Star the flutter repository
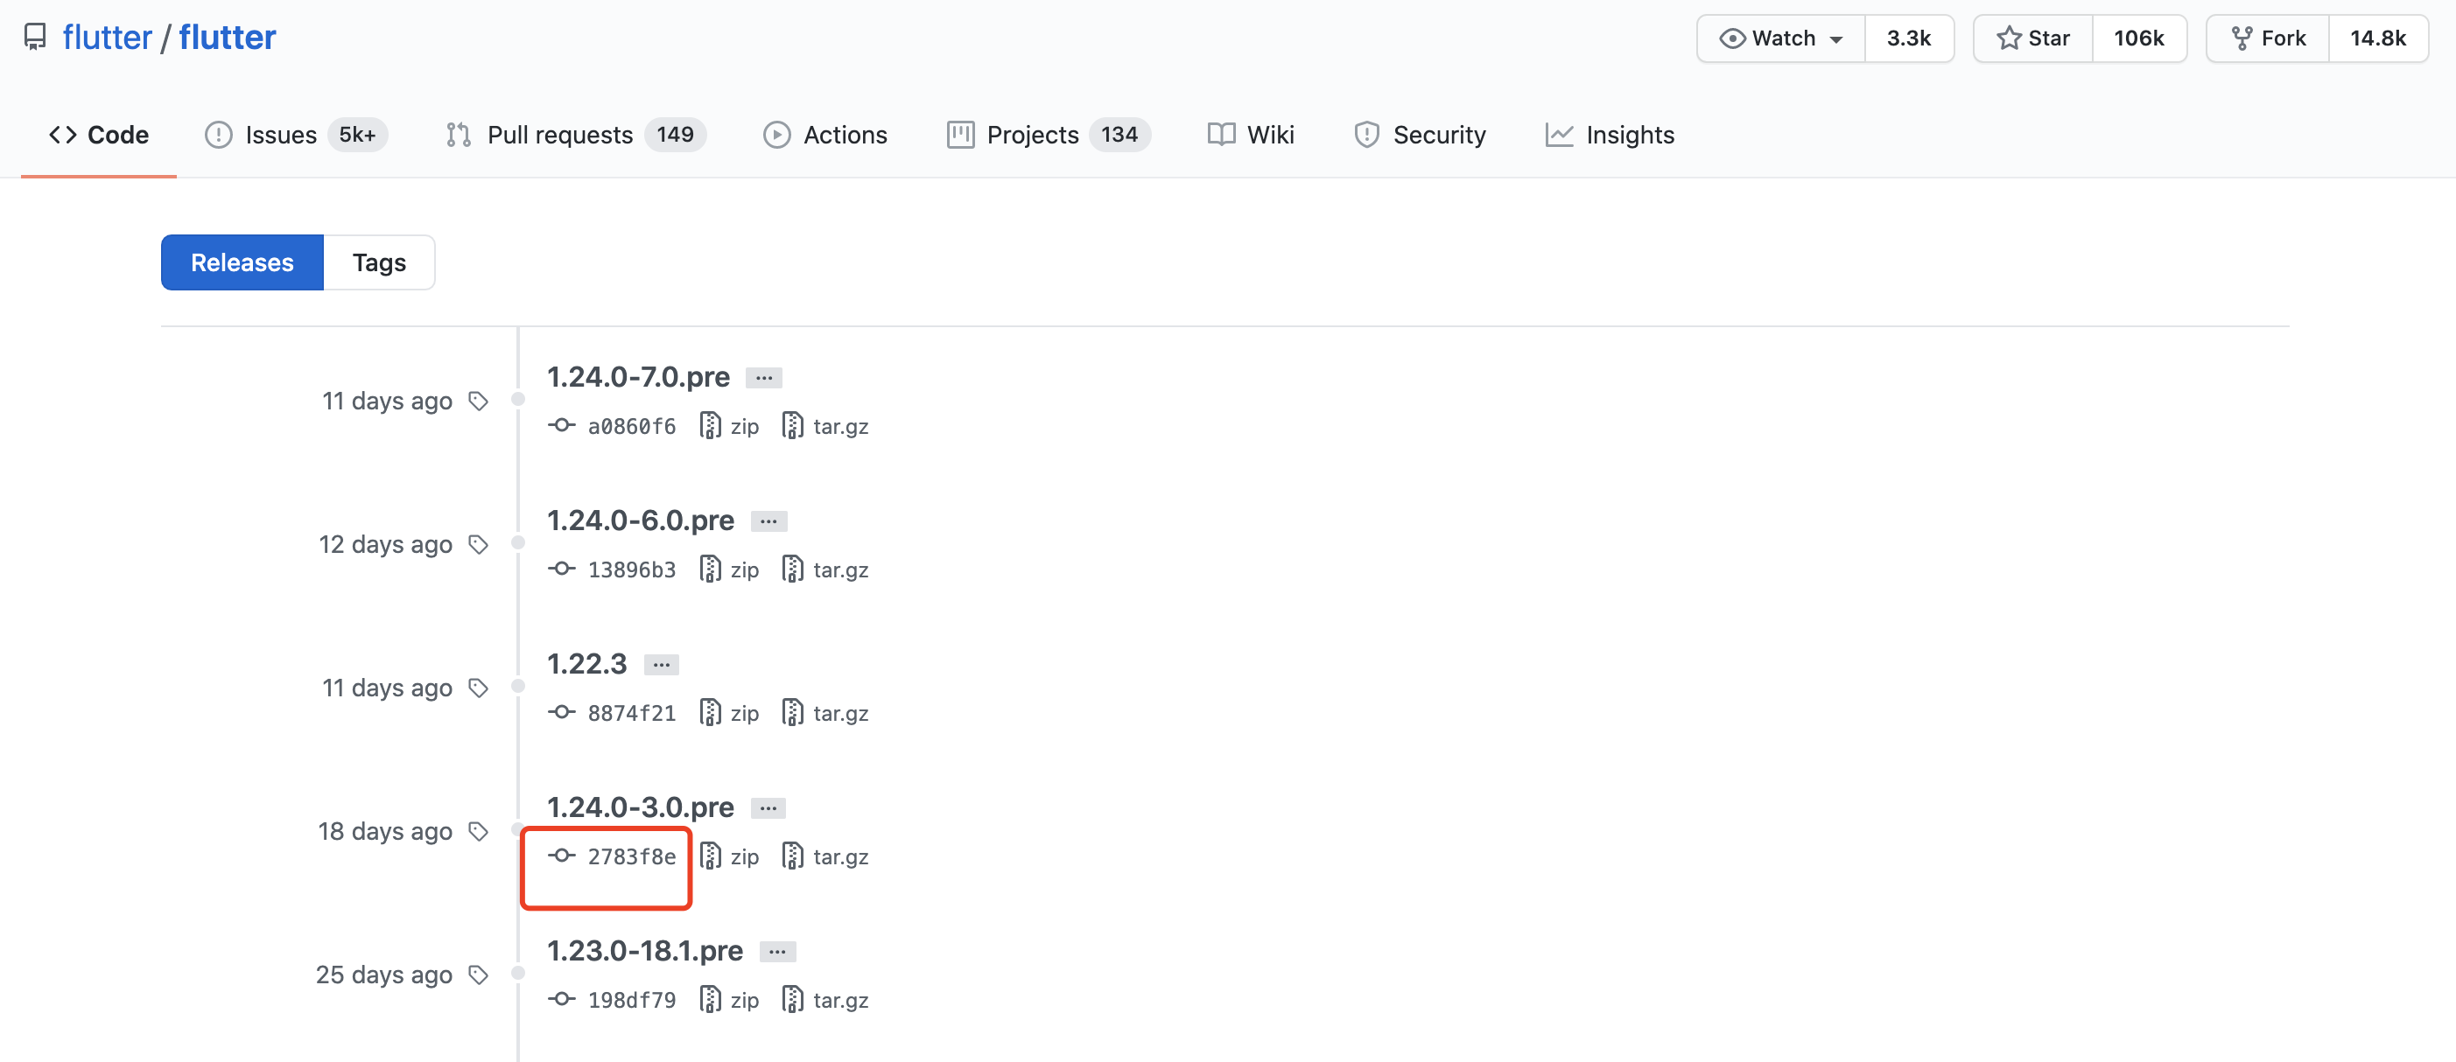The height and width of the screenshot is (1062, 2456). pos(2032,38)
